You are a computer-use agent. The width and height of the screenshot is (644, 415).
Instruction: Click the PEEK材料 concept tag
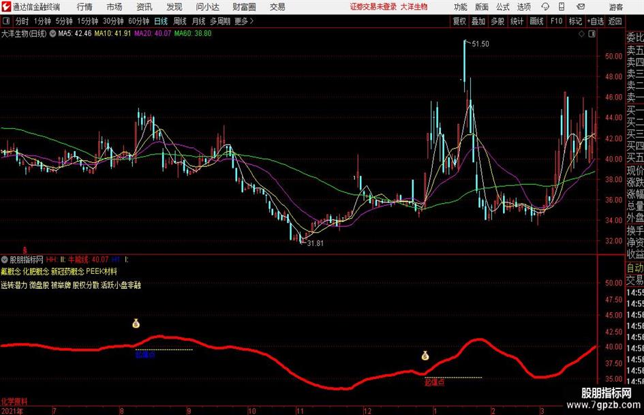[x=102, y=272]
